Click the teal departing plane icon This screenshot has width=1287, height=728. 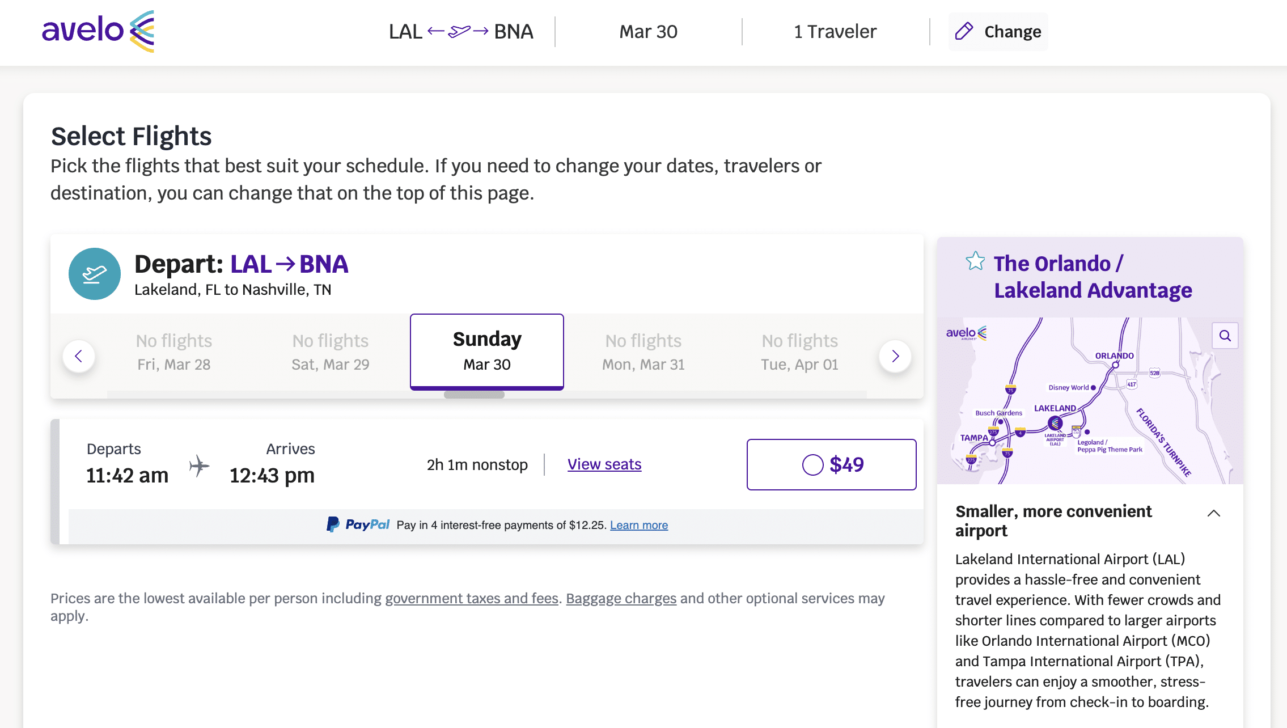[x=95, y=274]
